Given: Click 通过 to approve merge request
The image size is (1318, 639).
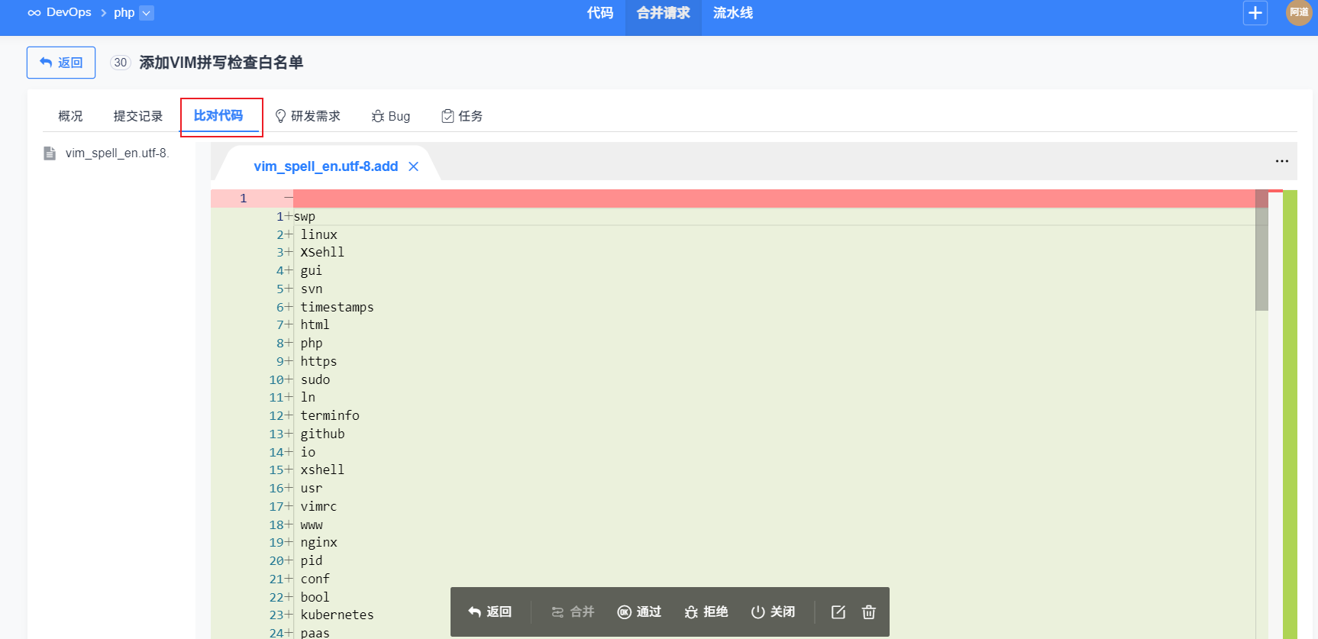Looking at the screenshot, I should (639, 612).
